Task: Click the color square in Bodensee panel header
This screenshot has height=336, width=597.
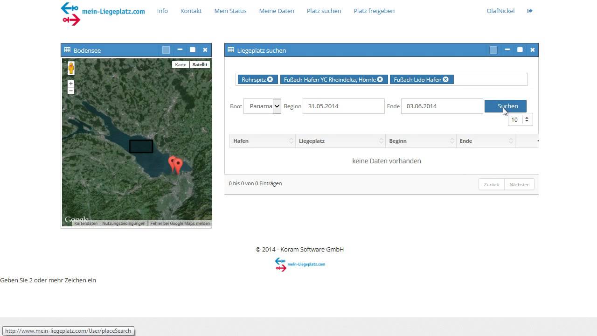Action: tap(166, 50)
